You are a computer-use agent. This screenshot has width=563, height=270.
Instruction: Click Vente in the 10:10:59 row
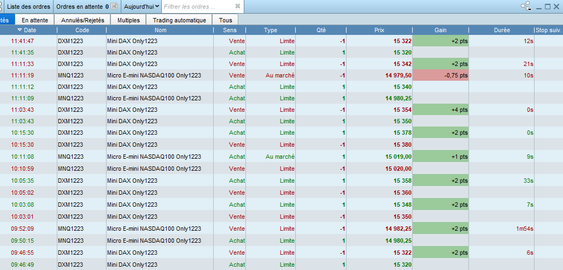pyautogui.click(x=237, y=169)
